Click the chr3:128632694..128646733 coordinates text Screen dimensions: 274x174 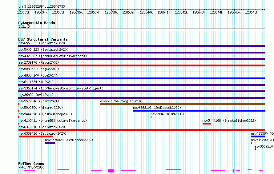[42, 6]
